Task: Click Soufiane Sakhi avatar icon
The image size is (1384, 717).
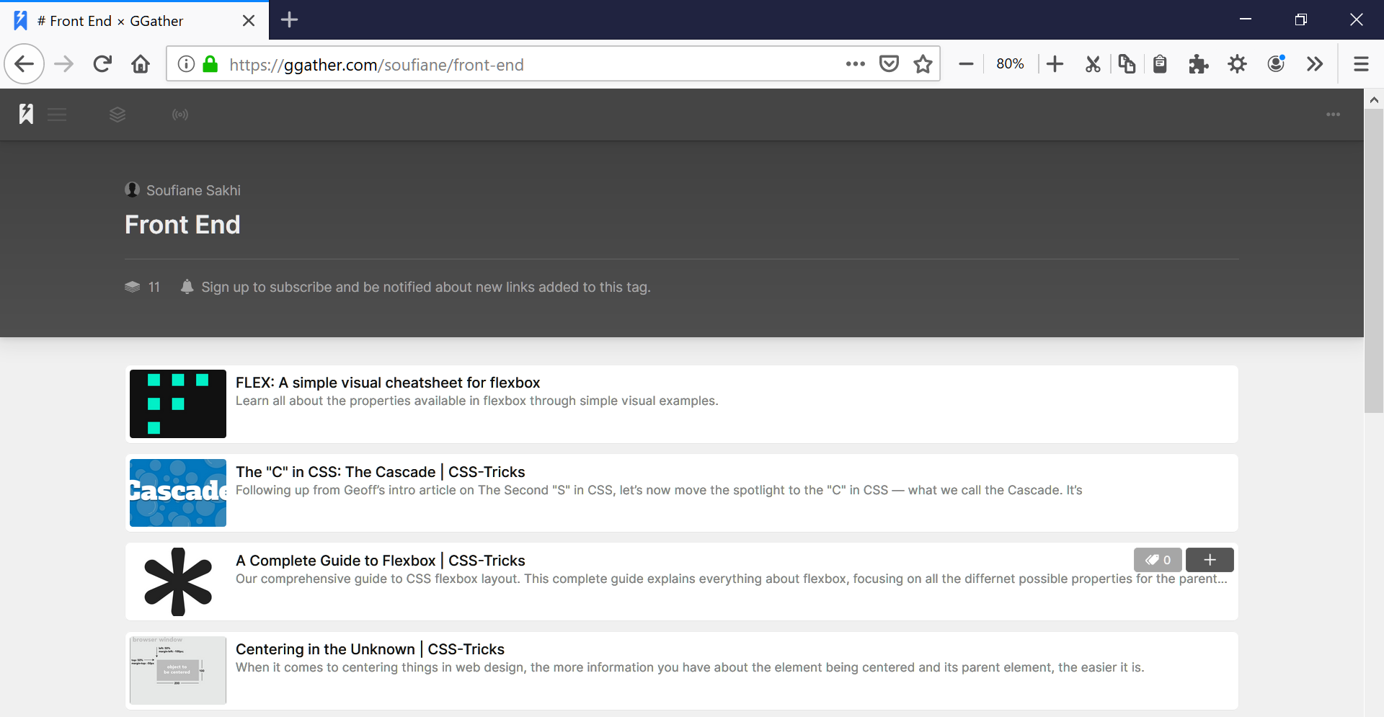Action: tap(132, 190)
